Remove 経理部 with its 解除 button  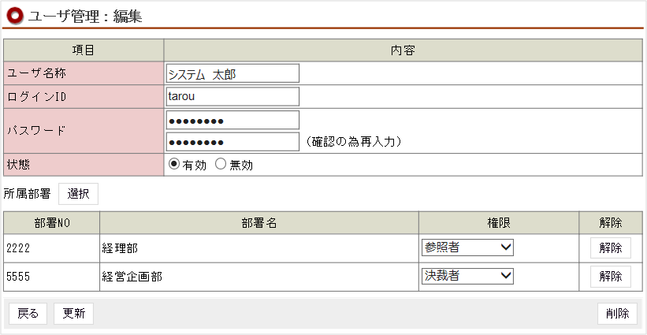[x=611, y=248]
